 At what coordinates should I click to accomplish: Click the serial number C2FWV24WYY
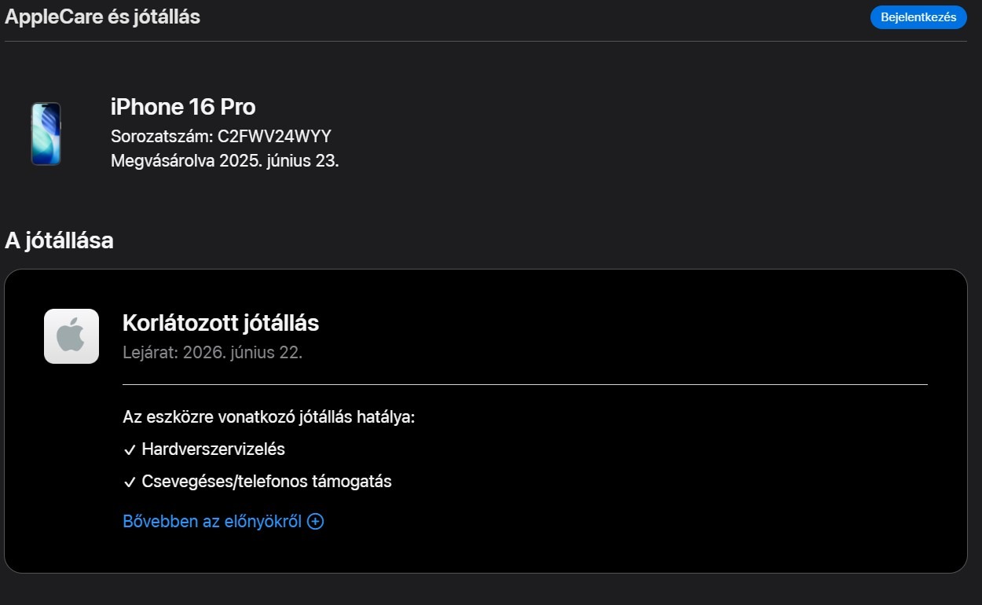pyautogui.click(x=274, y=136)
